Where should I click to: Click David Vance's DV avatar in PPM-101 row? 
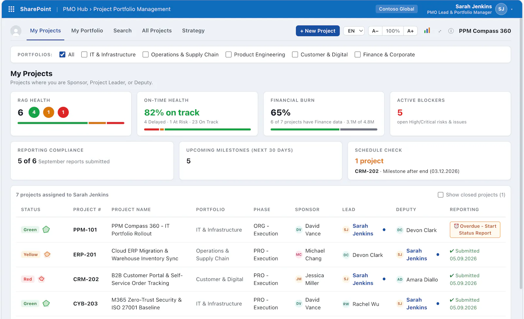click(x=299, y=230)
